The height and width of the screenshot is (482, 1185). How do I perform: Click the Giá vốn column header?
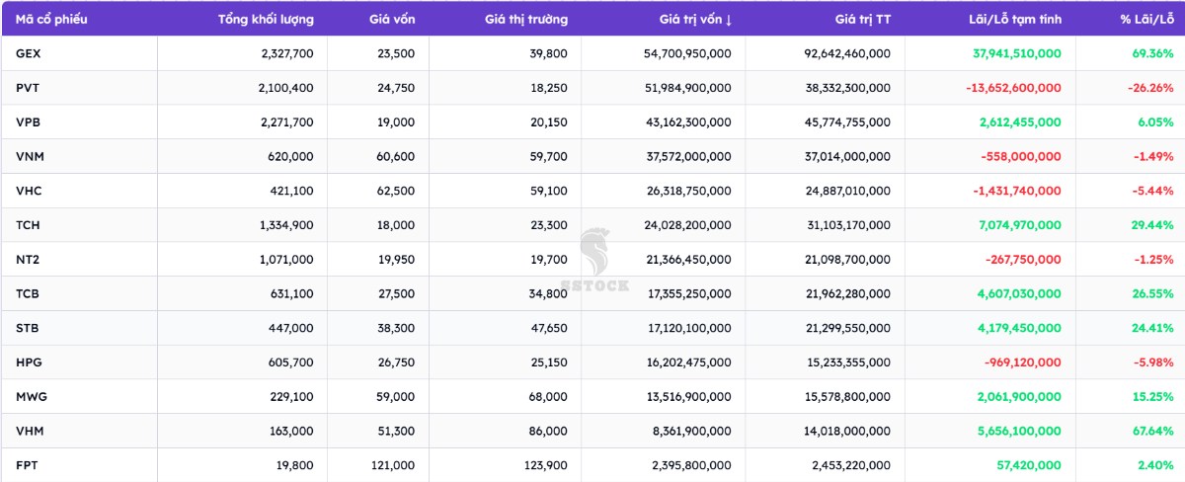click(x=392, y=19)
